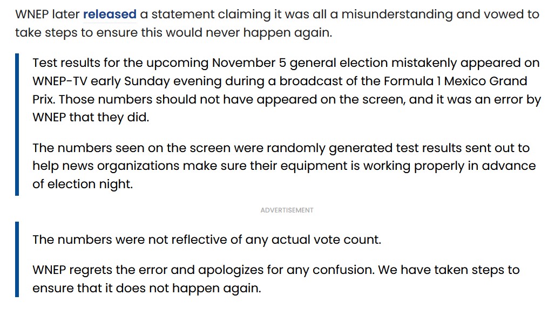Click the paragraph starting "The numbers seen"
548x309 pixels.
coord(284,166)
